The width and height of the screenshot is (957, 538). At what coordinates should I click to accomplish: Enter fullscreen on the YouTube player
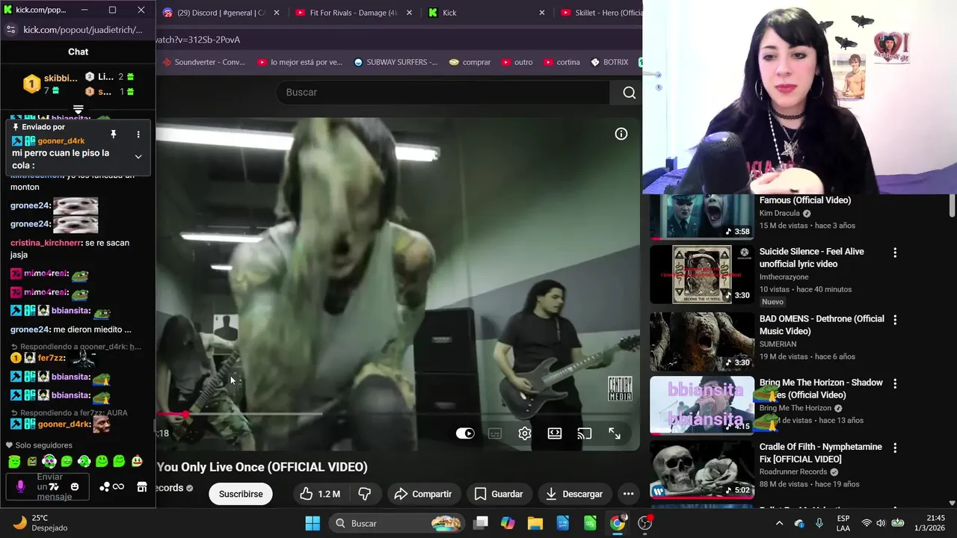tap(615, 433)
